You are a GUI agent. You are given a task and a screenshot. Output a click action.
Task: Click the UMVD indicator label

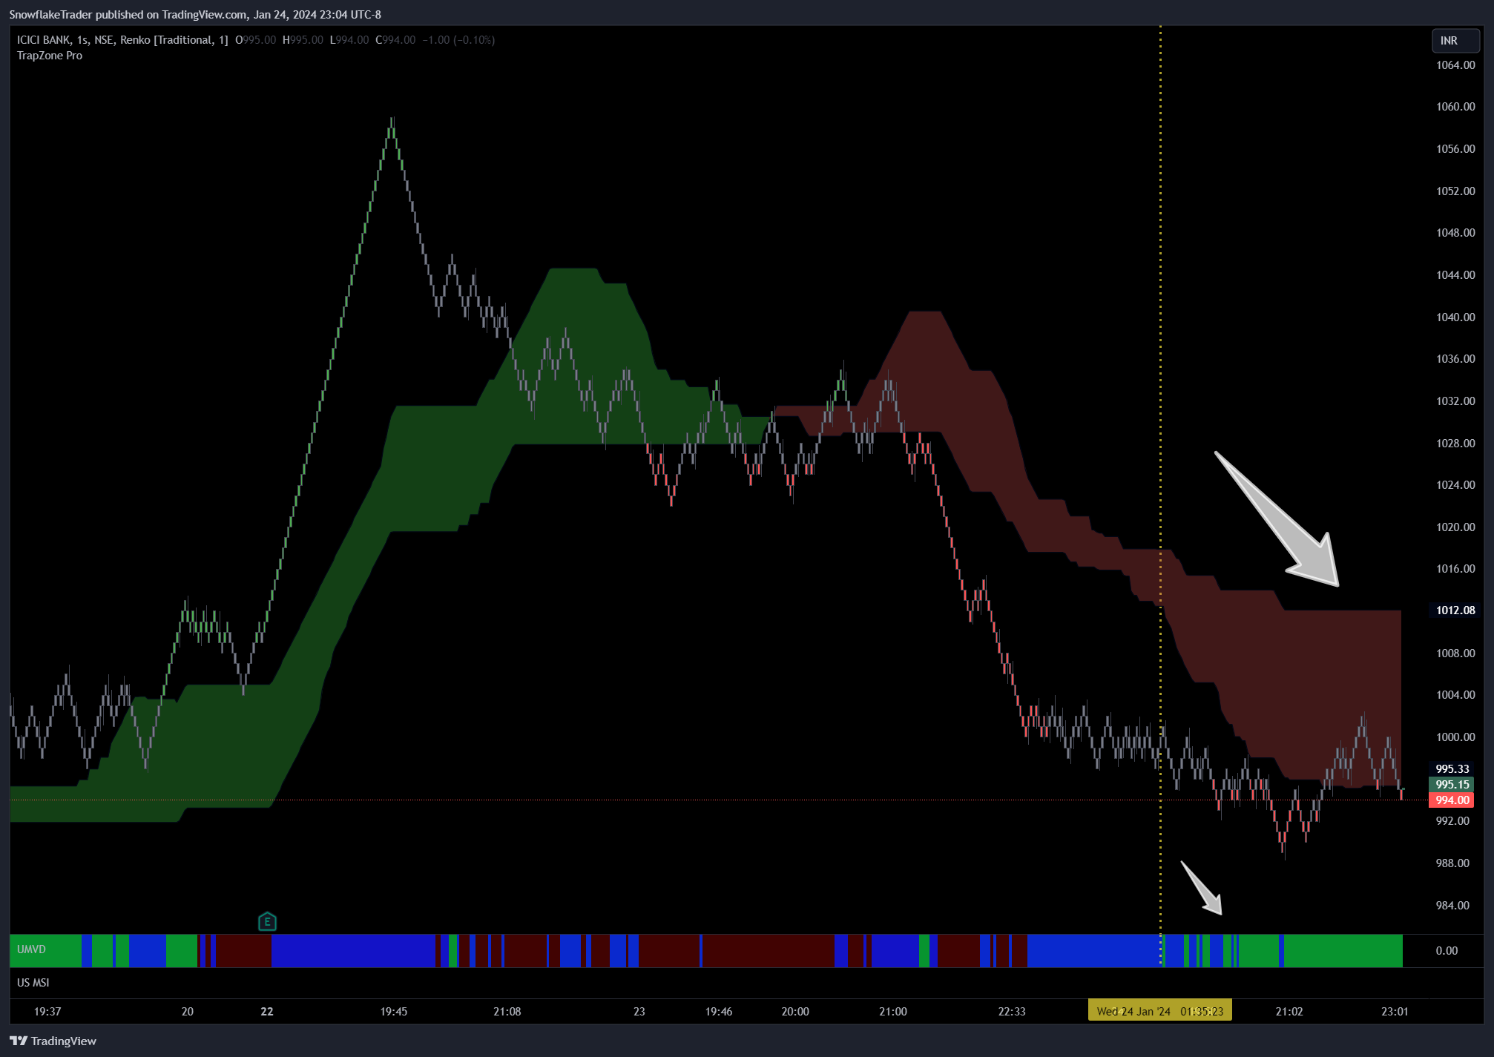pyautogui.click(x=31, y=949)
